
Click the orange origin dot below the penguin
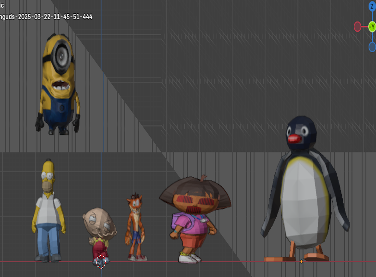pyautogui.click(x=302, y=261)
